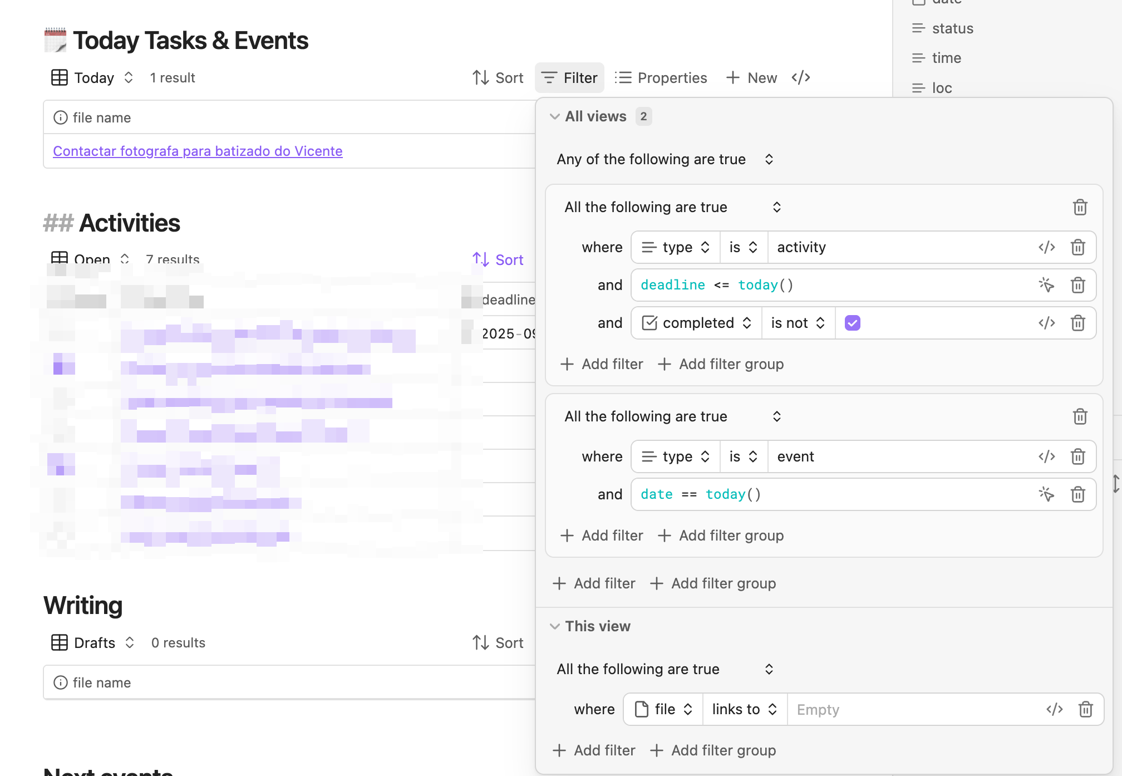
Task: Click embed code icon next to New
Action: click(x=800, y=77)
